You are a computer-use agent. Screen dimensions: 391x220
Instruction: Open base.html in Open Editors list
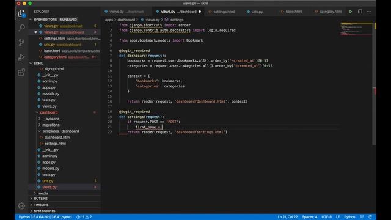click(65, 51)
